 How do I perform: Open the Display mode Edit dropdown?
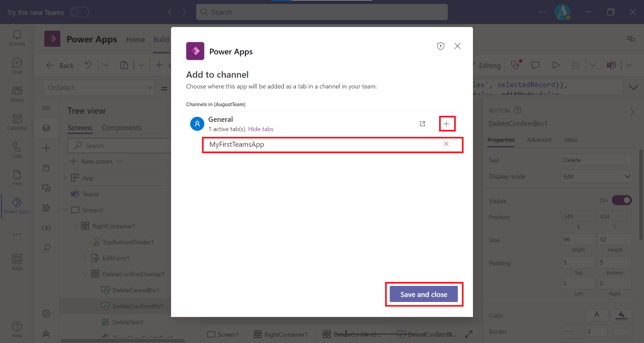pyautogui.click(x=597, y=177)
